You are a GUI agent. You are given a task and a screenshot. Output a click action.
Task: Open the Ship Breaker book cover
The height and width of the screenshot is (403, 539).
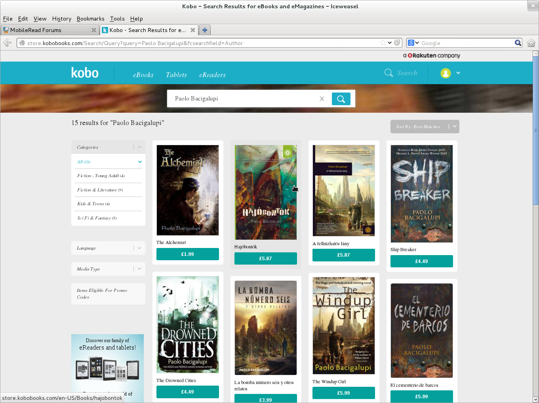pyautogui.click(x=422, y=194)
